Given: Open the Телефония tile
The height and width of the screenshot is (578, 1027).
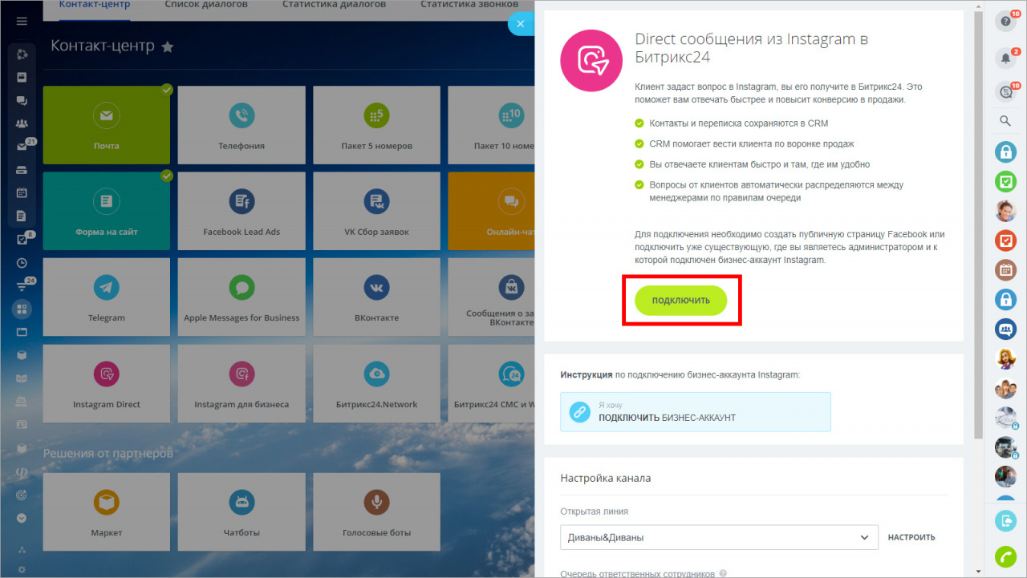Looking at the screenshot, I should (x=242, y=125).
